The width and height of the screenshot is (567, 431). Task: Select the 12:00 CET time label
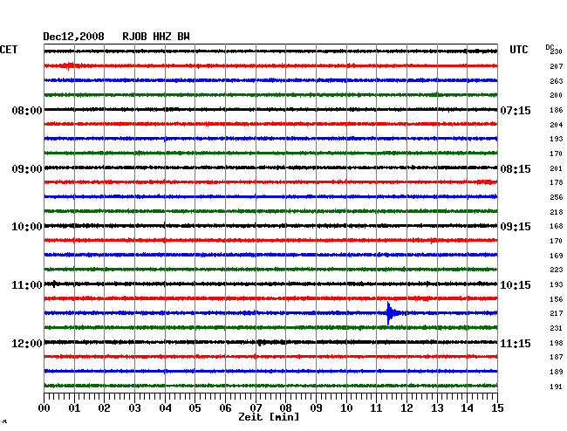coord(27,343)
